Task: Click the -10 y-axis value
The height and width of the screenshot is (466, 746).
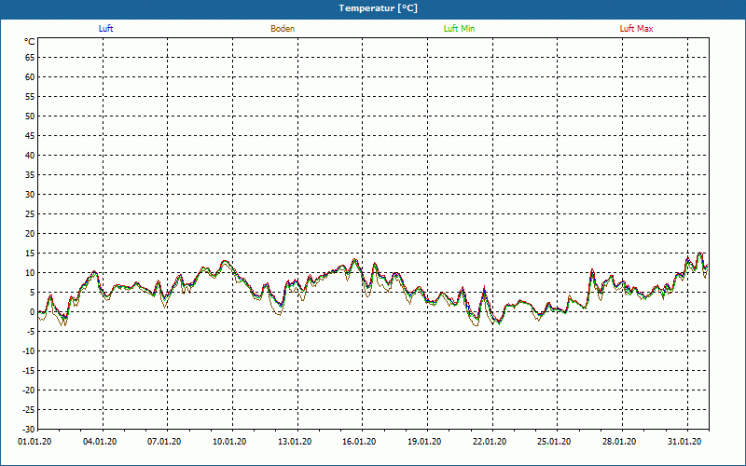Action: point(29,351)
